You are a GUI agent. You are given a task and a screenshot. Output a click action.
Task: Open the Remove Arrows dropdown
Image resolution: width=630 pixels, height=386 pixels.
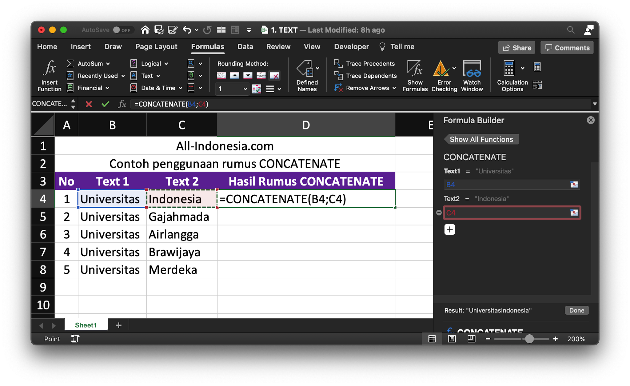[x=394, y=88]
